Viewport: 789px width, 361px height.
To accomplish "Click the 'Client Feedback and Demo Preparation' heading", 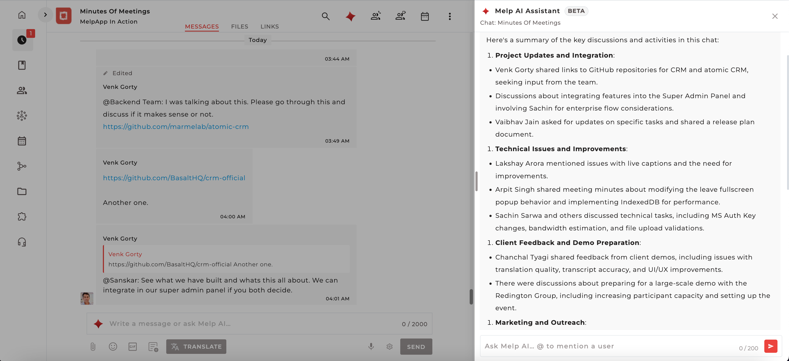I will pyautogui.click(x=567, y=243).
